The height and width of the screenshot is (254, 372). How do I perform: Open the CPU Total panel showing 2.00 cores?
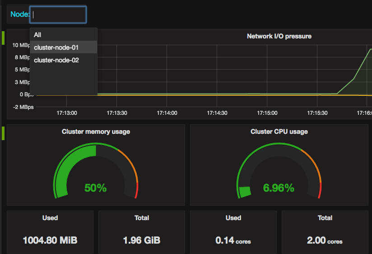coord(325,232)
